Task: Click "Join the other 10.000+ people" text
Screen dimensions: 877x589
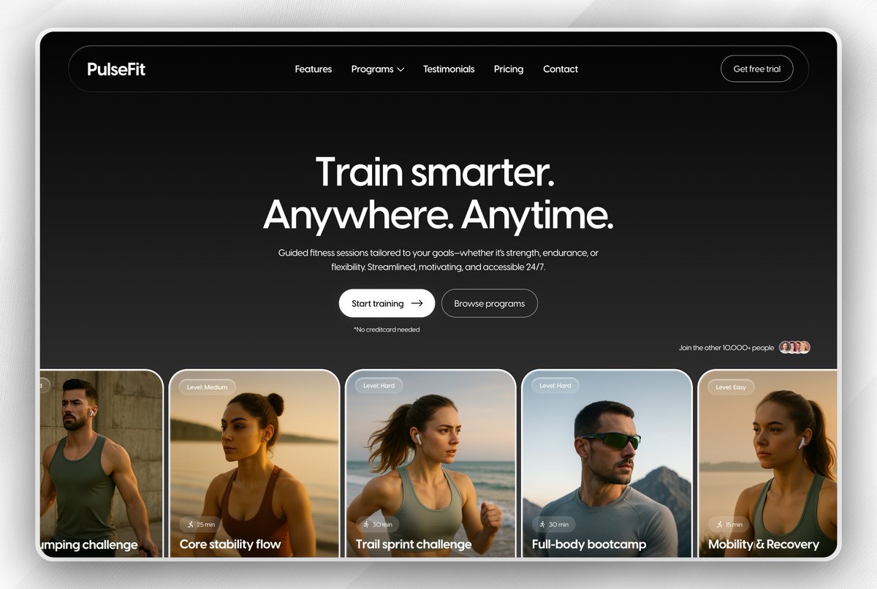Action: pos(726,348)
